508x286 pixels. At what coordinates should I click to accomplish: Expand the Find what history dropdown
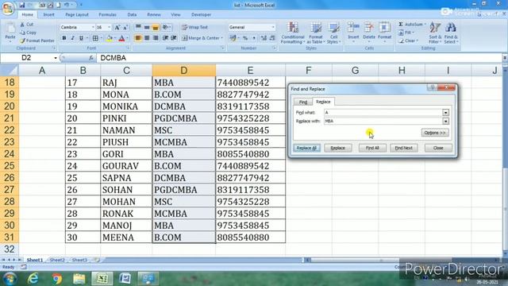(x=446, y=113)
